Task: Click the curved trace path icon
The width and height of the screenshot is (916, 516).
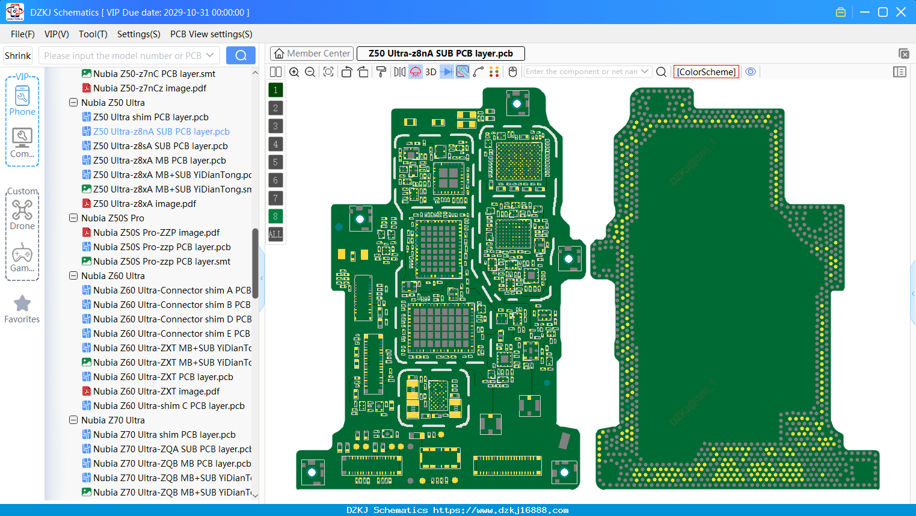Action: pos(478,72)
